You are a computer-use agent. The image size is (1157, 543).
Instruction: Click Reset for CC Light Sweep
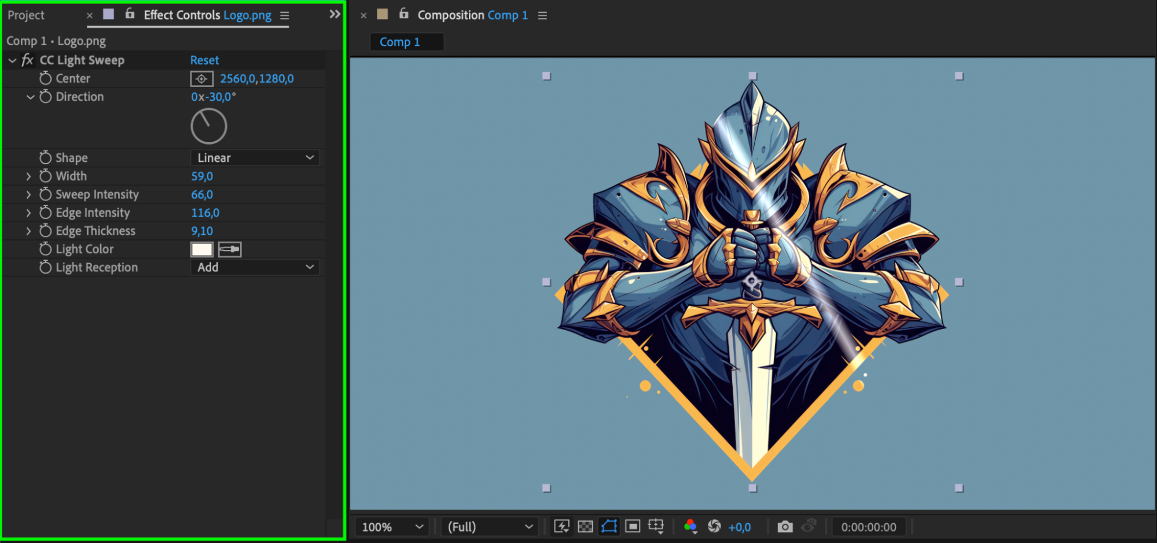click(x=204, y=60)
